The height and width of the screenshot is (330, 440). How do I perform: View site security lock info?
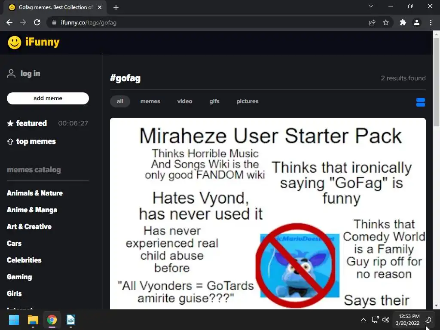(x=54, y=22)
